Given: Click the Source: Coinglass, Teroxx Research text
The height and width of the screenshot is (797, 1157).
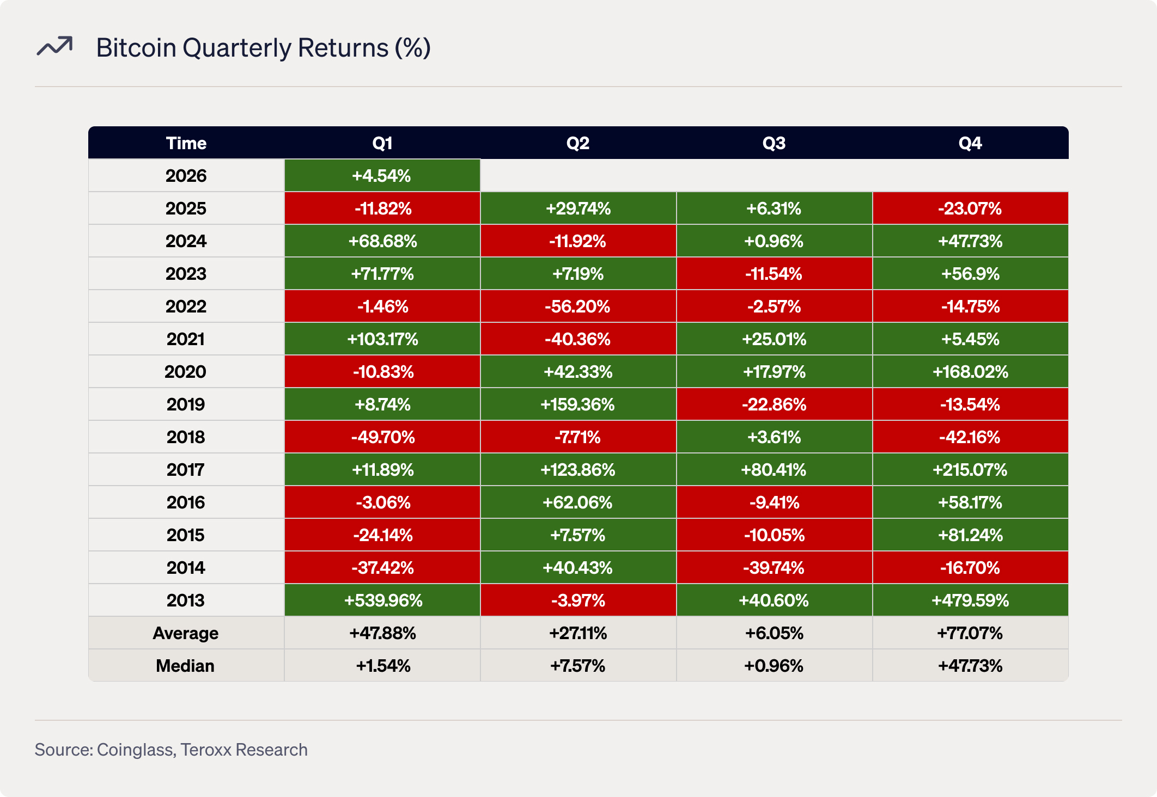Looking at the screenshot, I should tap(171, 750).
